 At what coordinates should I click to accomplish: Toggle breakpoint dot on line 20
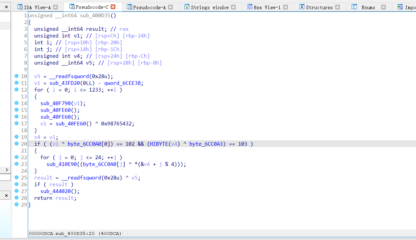pyautogui.click(x=17, y=144)
